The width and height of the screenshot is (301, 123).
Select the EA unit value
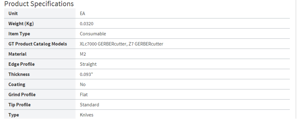point(82,13)
